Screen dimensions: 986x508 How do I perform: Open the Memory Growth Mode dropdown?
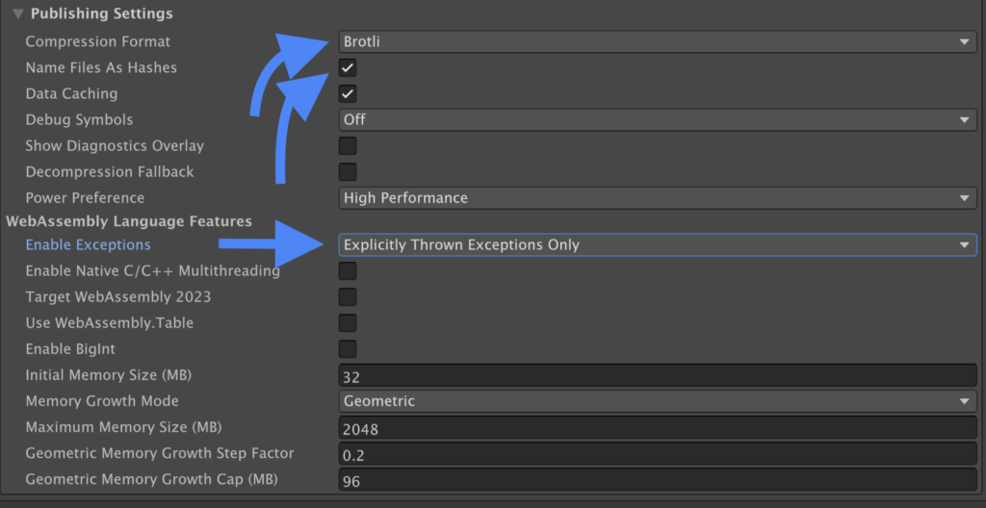(x=657, y=401)
